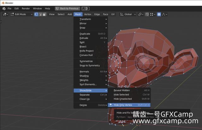The image size is (202, 130).
Task: Select vertex select mode icon
Action: (36, 14)
